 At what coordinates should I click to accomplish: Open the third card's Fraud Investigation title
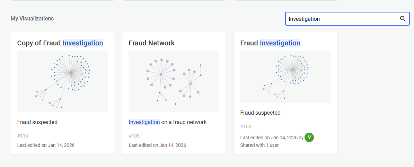(270, 43)
